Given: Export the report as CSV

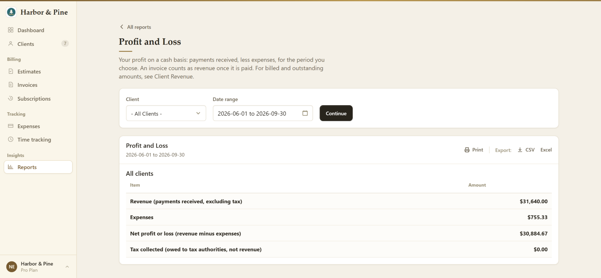Looking at the screenshot, I should tap(526, 150).
